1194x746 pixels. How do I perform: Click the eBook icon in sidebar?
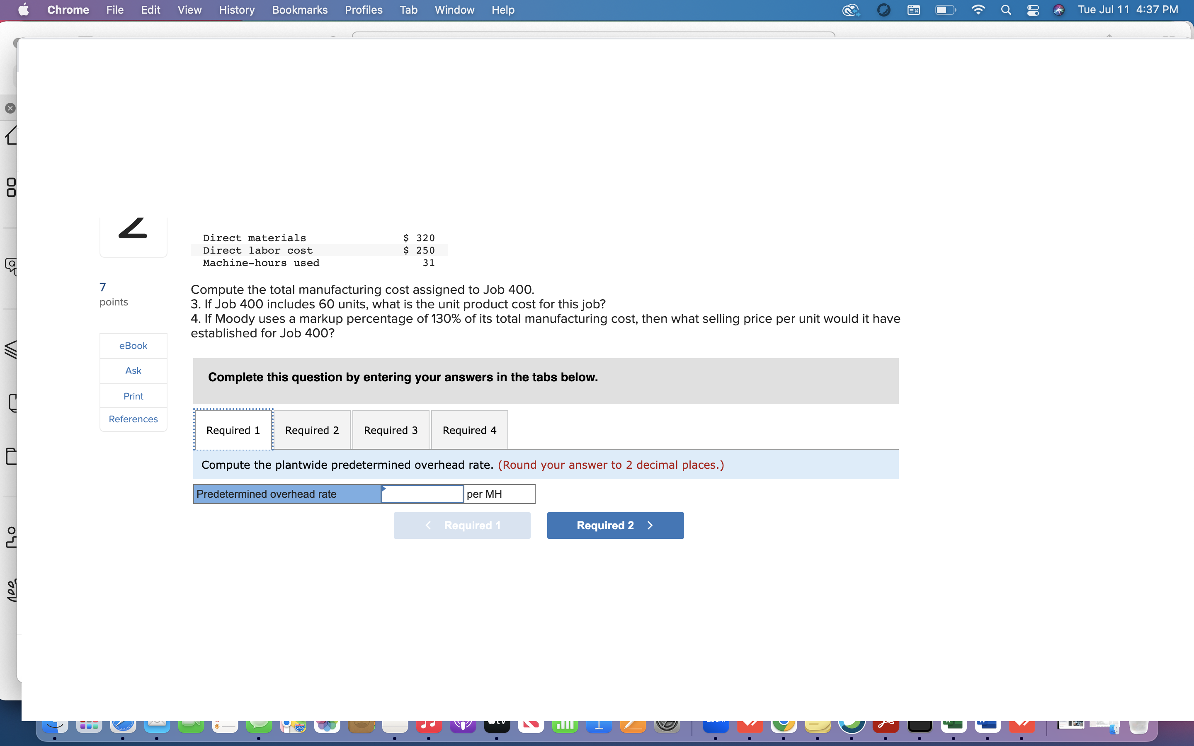133,346
